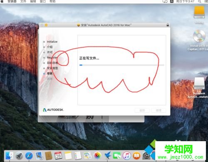The height and width of the screenshot is (162, 208).
Task: Click the clock in menu bar
Action: 185,1
